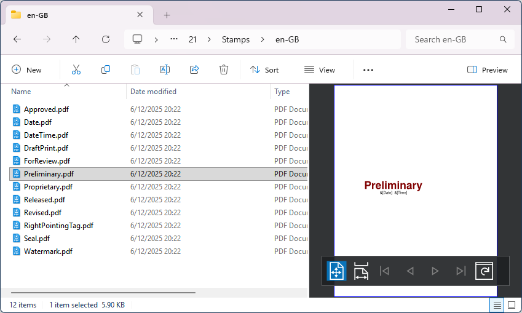
Task: Click the PDF icon beside Approved.pdf
Action: 17,109
